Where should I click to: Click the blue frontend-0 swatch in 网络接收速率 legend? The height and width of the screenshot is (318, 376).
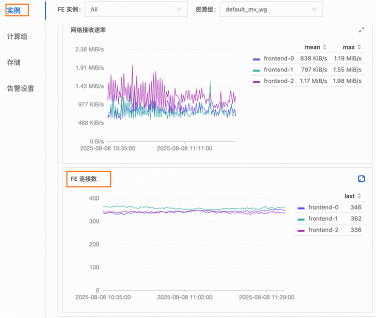pyautogui.click(x=256, y=59)
